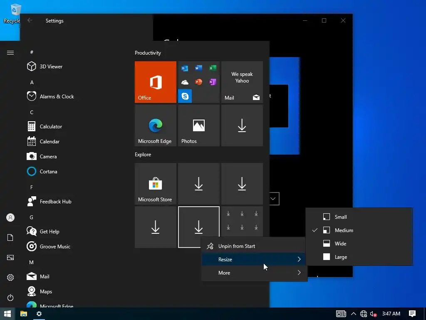
Task: Select Settings app on the taskbar
Action: [x=39, y=314]
